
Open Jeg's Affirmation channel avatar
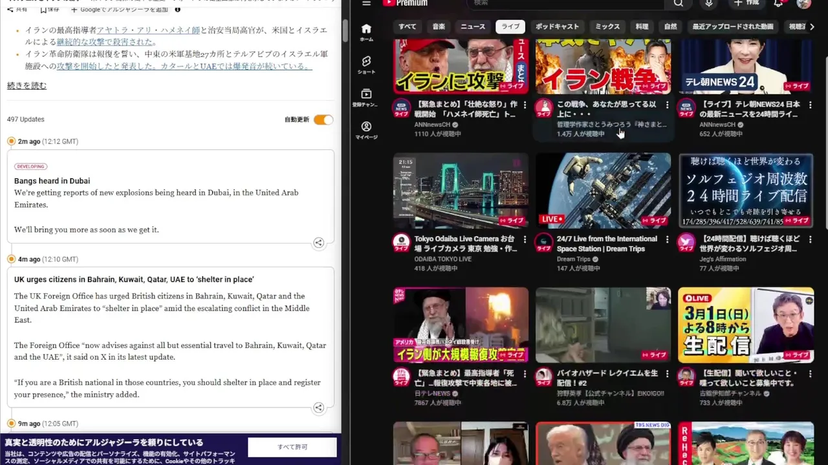coord(686,243)
